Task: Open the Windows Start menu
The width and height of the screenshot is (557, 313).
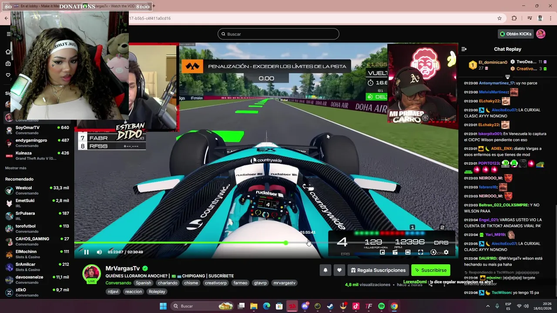Action: click(163, 306)
